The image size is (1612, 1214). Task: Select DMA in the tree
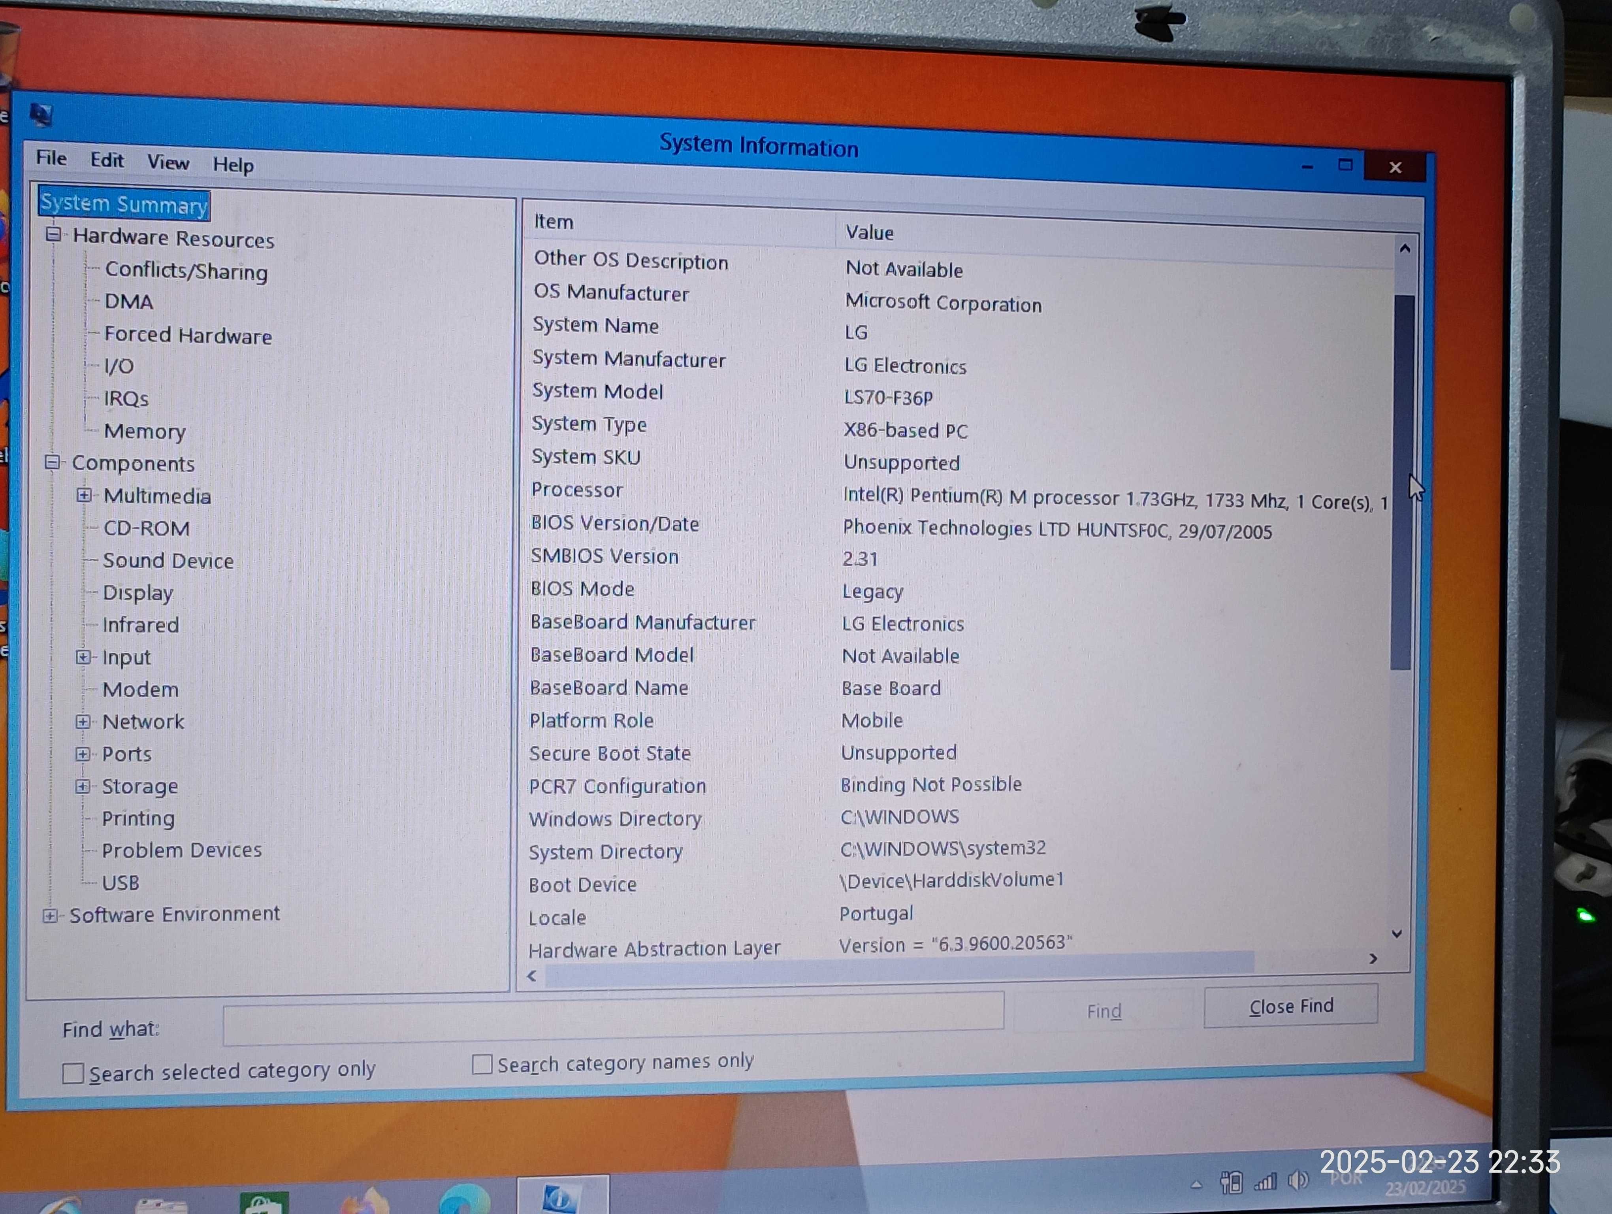pyautogui.click(x=129, y=302)
